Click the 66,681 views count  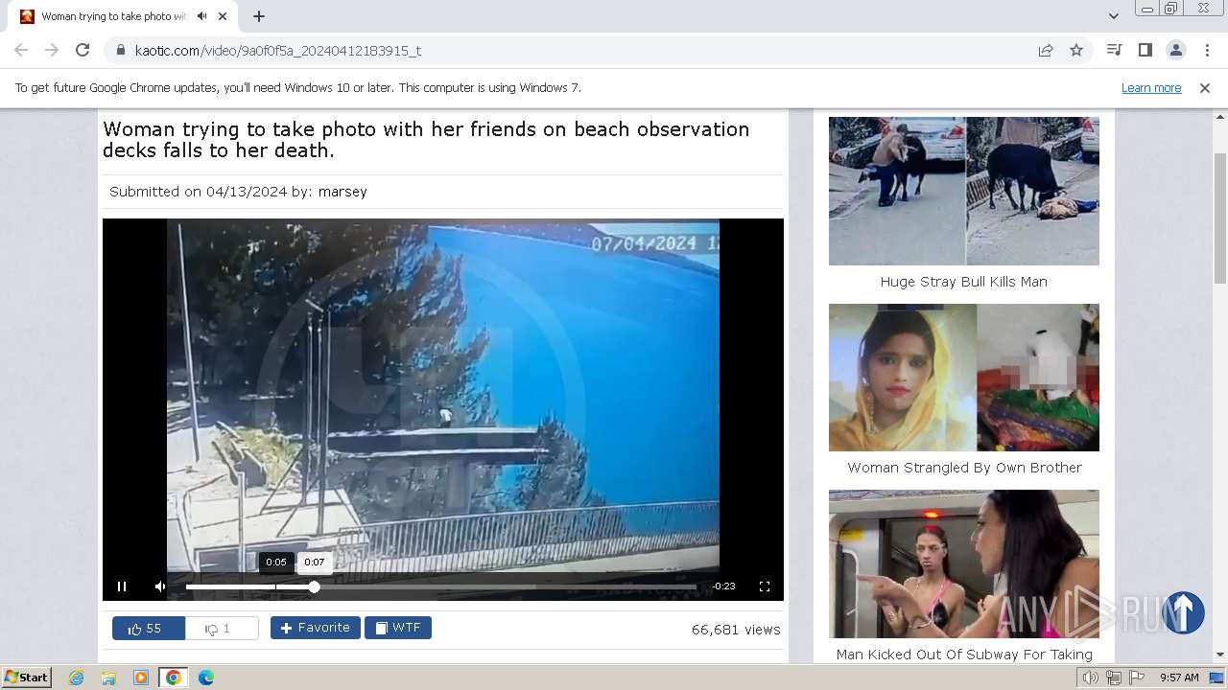point(736,630)
